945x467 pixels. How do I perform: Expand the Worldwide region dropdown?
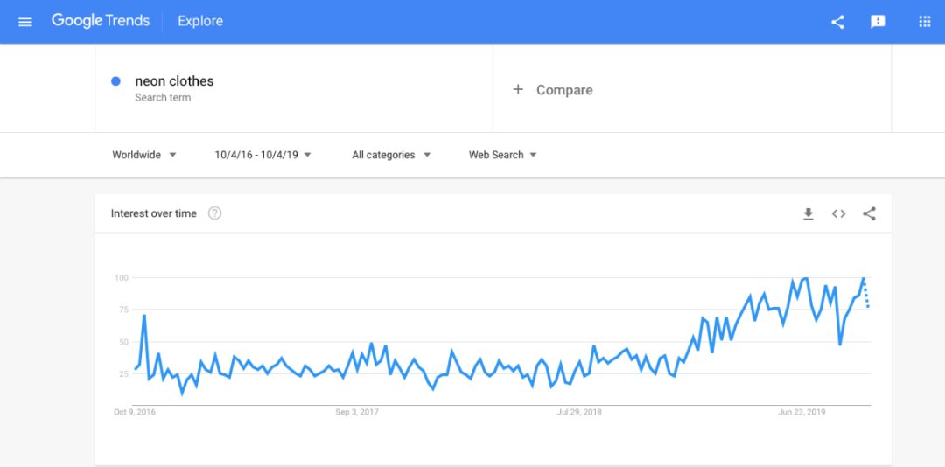(x=144, y=155)
